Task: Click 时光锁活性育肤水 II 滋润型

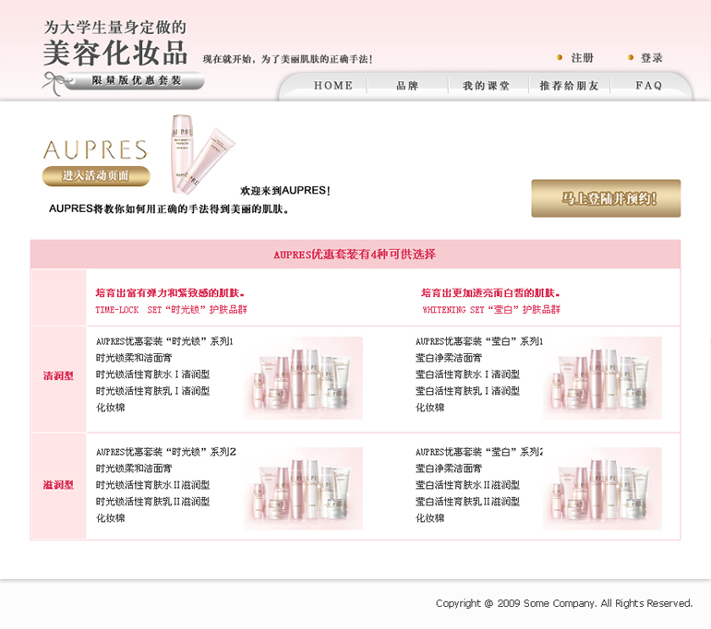Action: [x=152, y=485]
